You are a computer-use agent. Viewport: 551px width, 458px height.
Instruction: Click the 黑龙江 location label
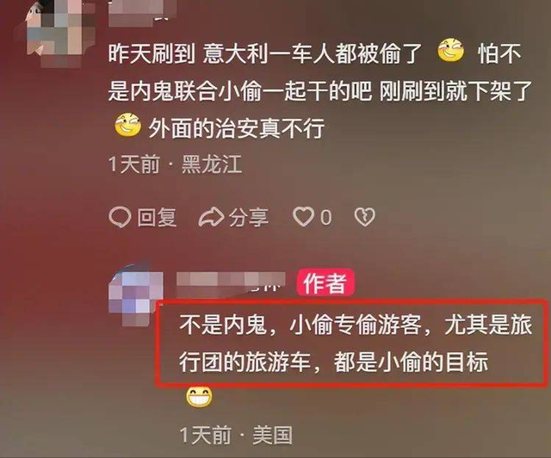coord(212,164)
